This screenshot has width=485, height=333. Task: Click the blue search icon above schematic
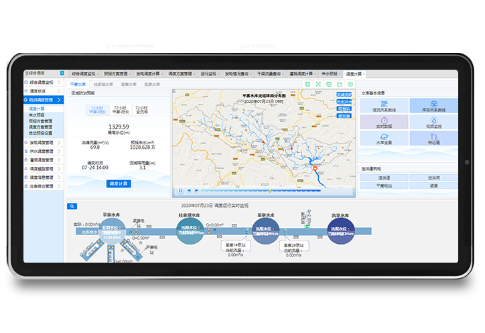click(x=72, y=206)
